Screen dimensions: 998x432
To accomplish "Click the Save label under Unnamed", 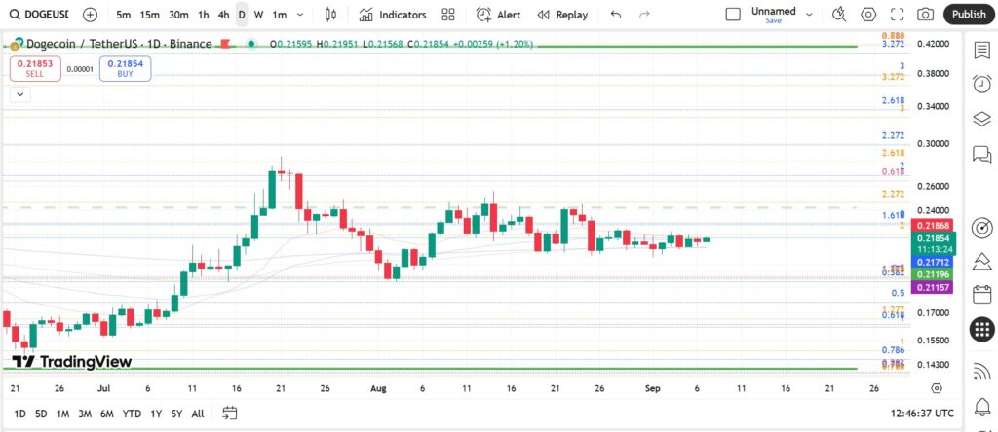I will pyautogui.click(x=773, y=21).
